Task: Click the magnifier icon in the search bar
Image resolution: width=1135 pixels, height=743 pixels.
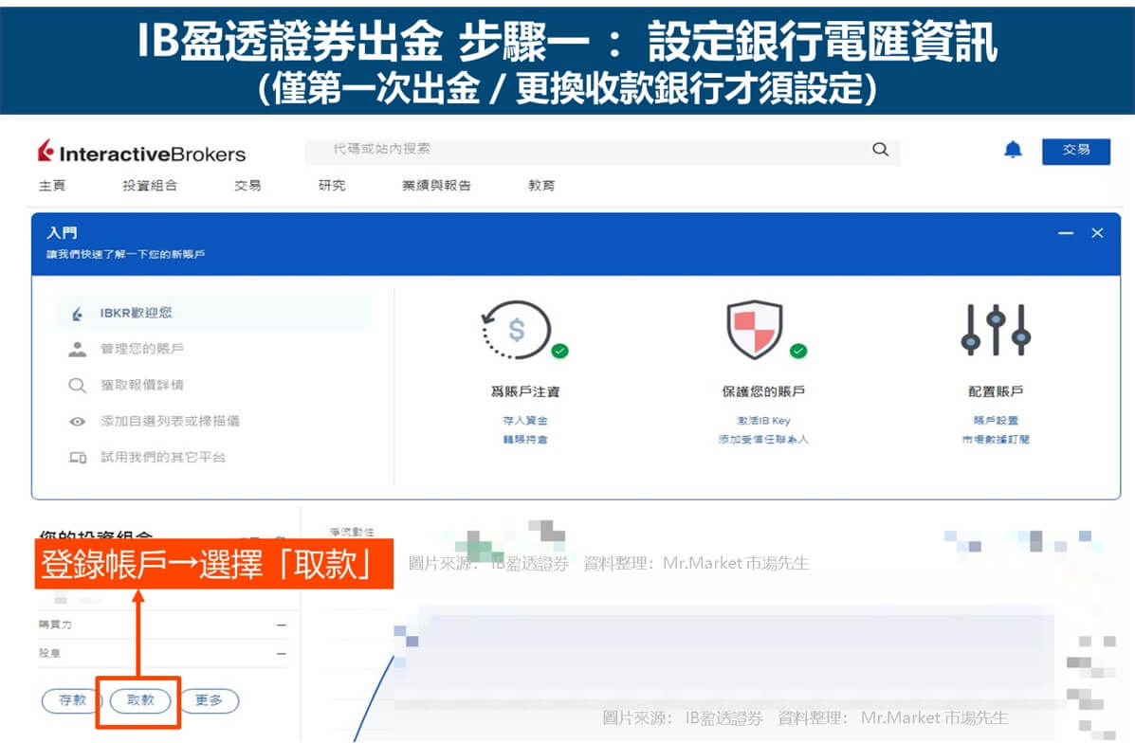Action: click(x=880, y=149)
